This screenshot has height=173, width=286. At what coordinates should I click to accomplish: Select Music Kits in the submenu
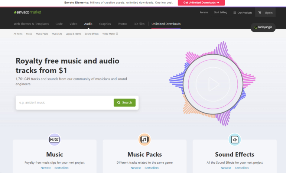click(x=57, y=33)
